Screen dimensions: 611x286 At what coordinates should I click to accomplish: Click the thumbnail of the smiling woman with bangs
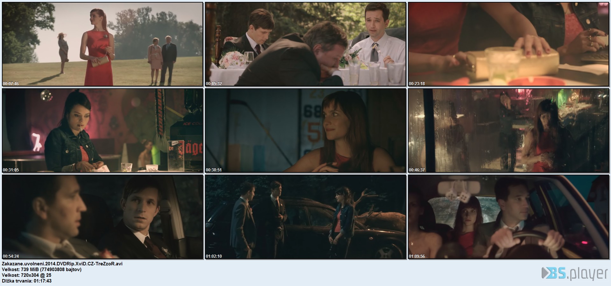(x=305, y=130)
